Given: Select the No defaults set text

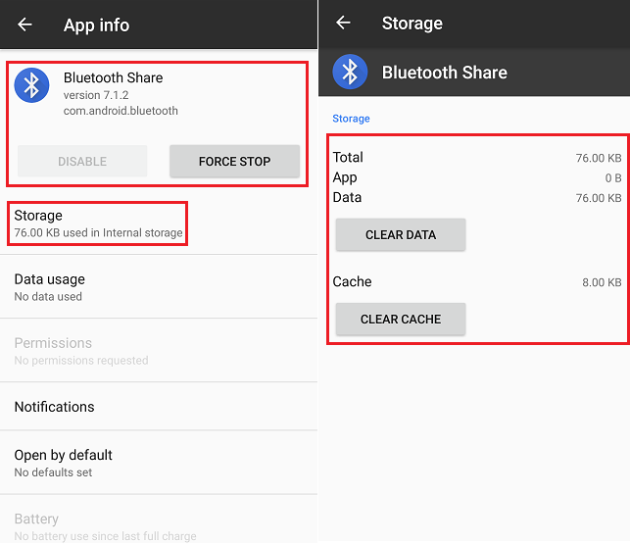Looking at the screenshot, I should (53, 472).
